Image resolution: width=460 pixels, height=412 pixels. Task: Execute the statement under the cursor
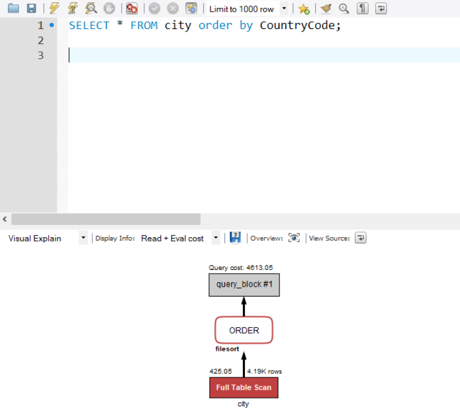[x=72, y=9]
